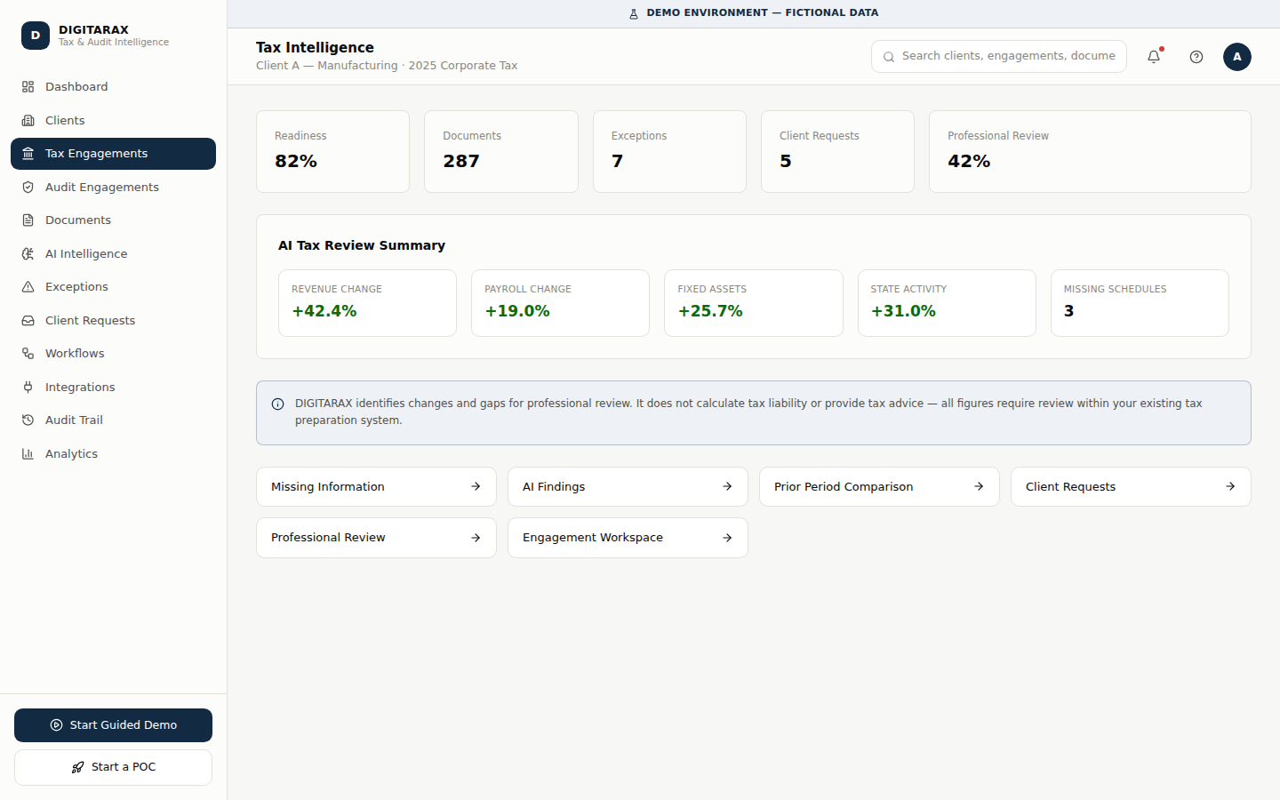The height and width of the screenshot is (800, 1280).
Task: Open the Engagement Workspace link
Action: coord(628,538)
